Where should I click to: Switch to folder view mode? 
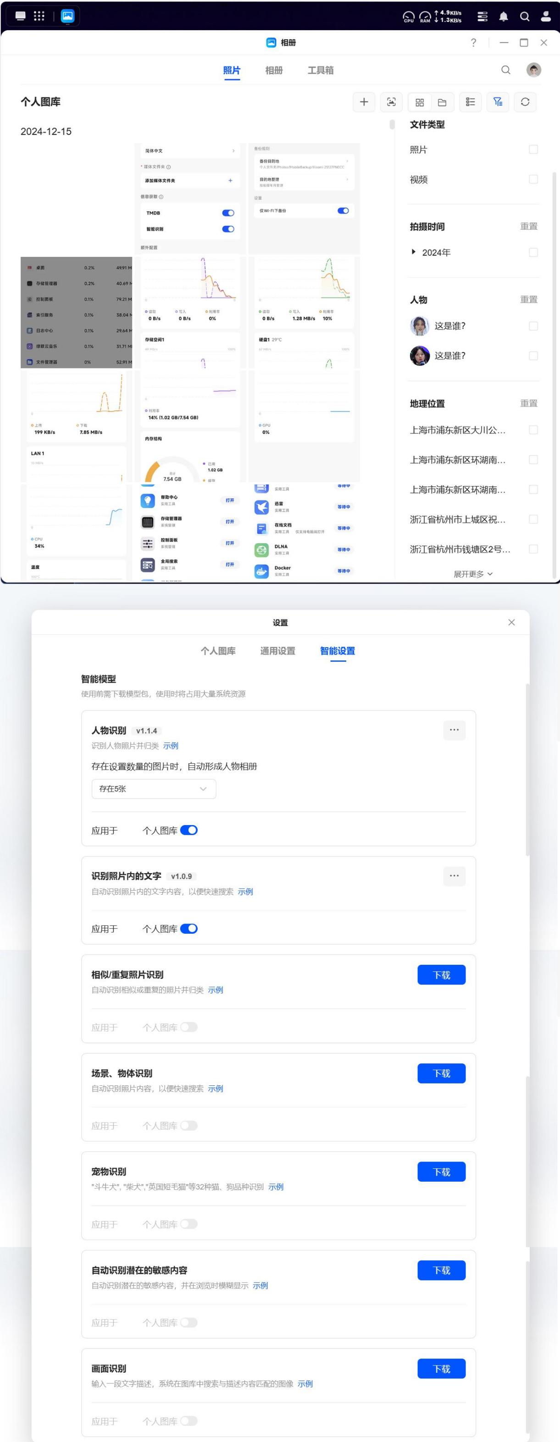[x=442, y=102]
